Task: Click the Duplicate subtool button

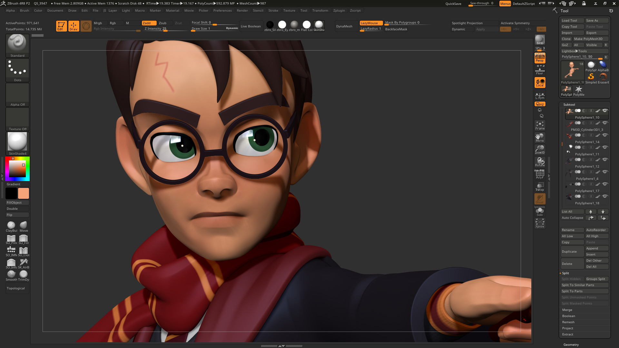Action: [x=572, y=251]
